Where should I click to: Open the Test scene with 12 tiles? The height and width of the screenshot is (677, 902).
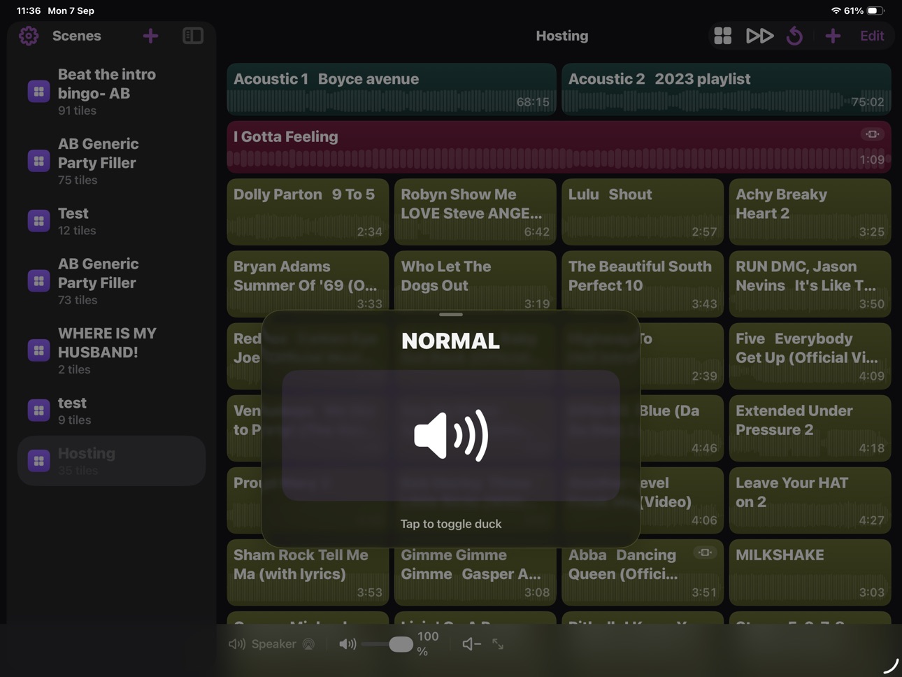point(112,221)
